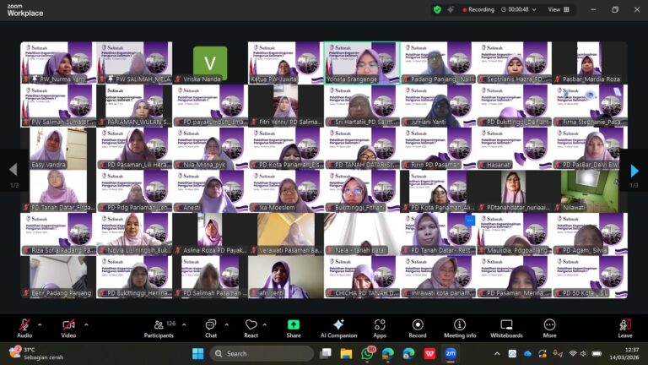This screenshot has width=648, height=365.
Task: Open the Zoom Apps panel
Action: click(x=380, y=328)
